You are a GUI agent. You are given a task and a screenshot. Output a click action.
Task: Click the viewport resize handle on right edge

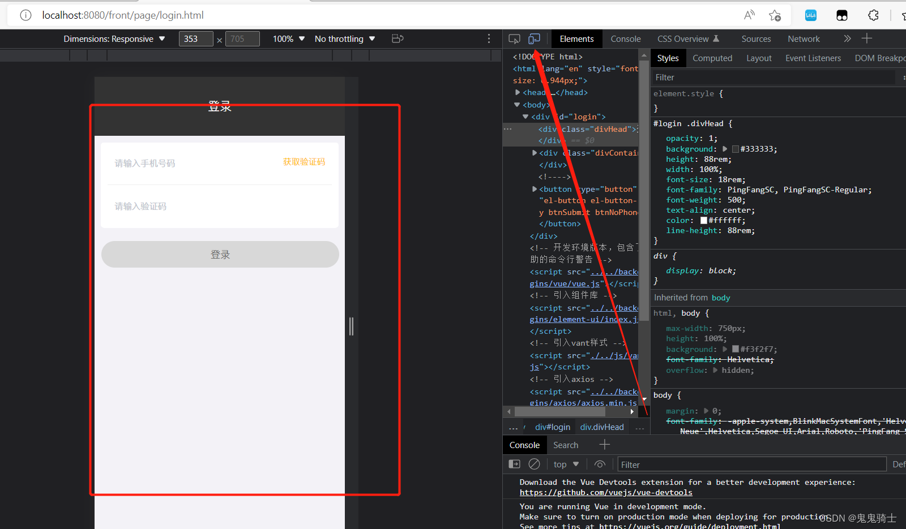(x=352, y=326)
